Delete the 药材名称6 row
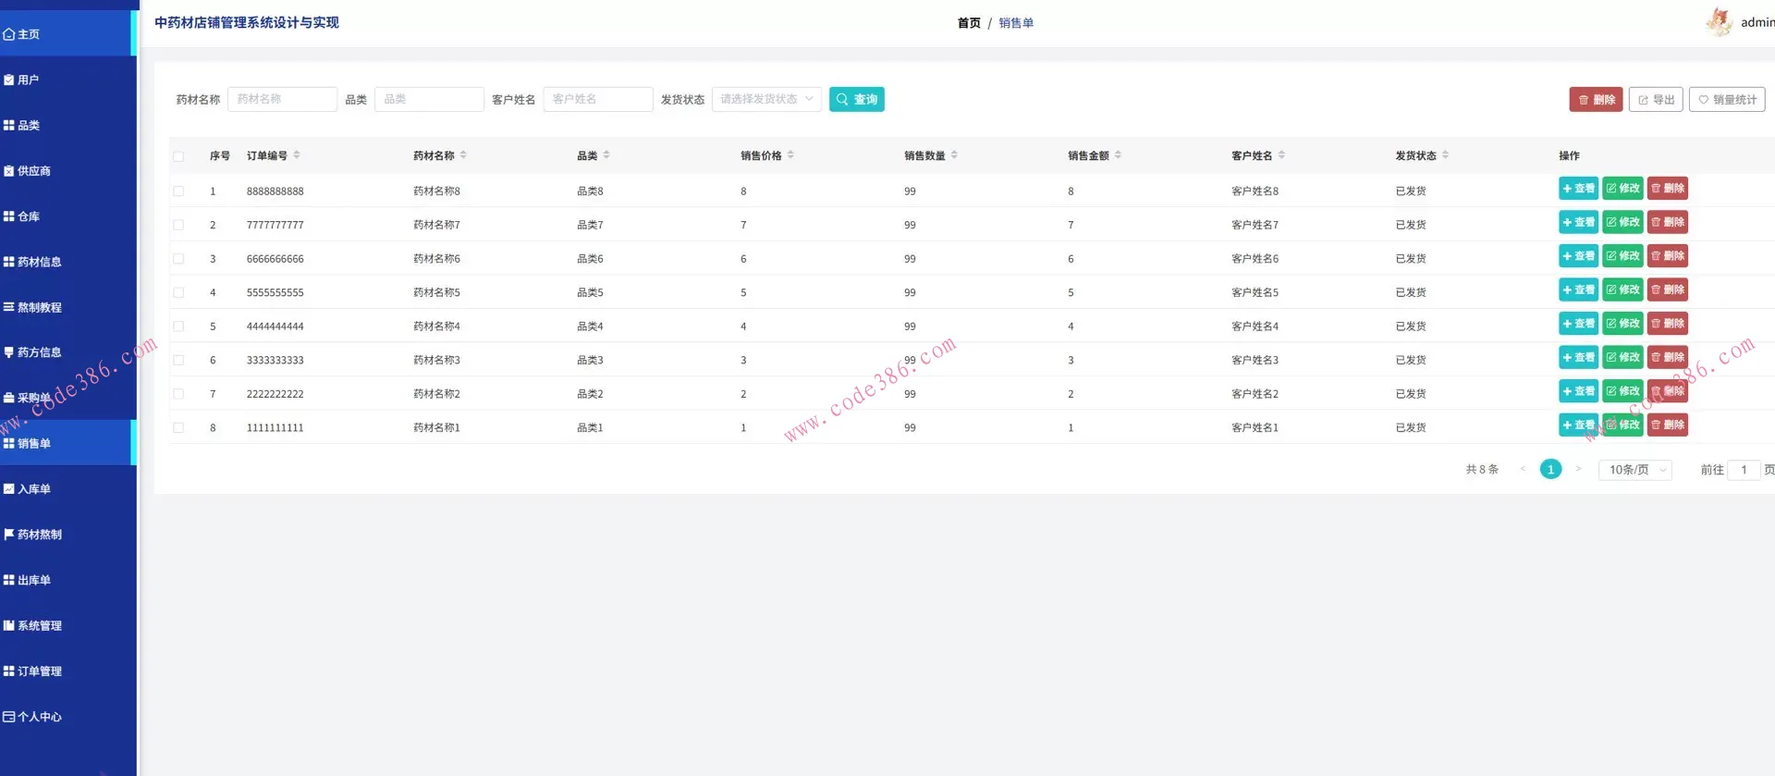The width and height of the screenshot is (1775, 776). tap(1668, 256)
